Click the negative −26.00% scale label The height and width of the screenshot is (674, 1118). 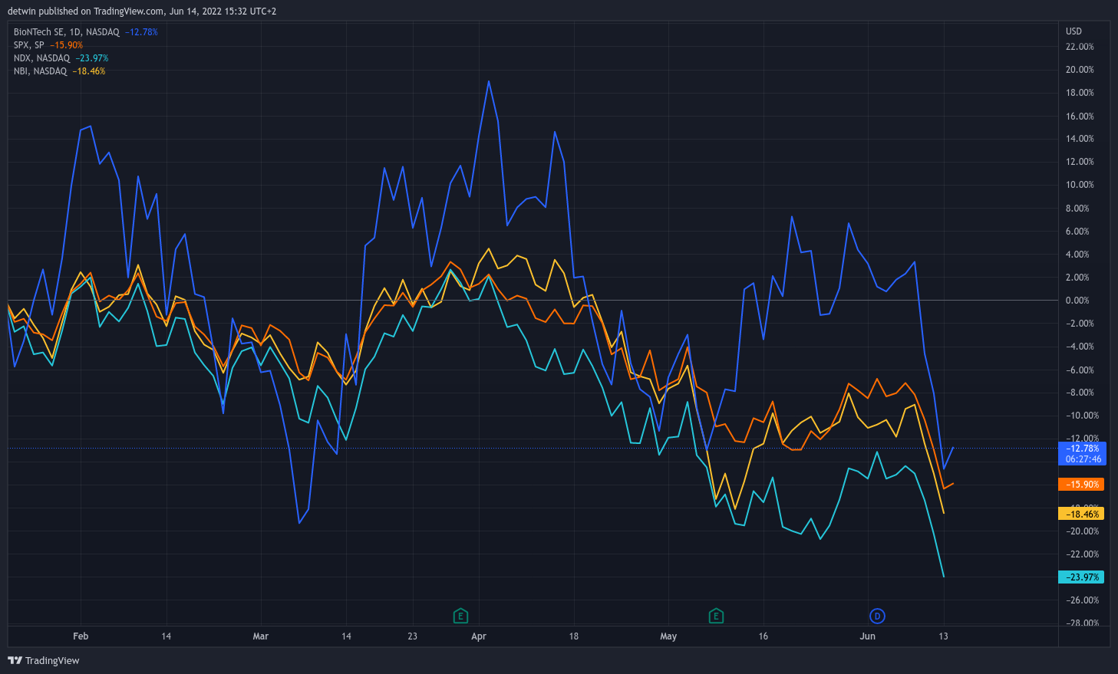coord(1083,600)
